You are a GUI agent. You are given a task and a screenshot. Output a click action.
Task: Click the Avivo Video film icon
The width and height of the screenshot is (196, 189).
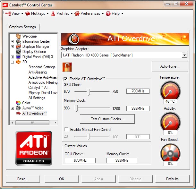pyautogui.click(x=19, y=108)
